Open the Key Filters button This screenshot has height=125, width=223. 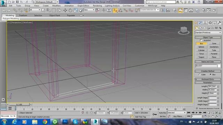click(178, 116)
